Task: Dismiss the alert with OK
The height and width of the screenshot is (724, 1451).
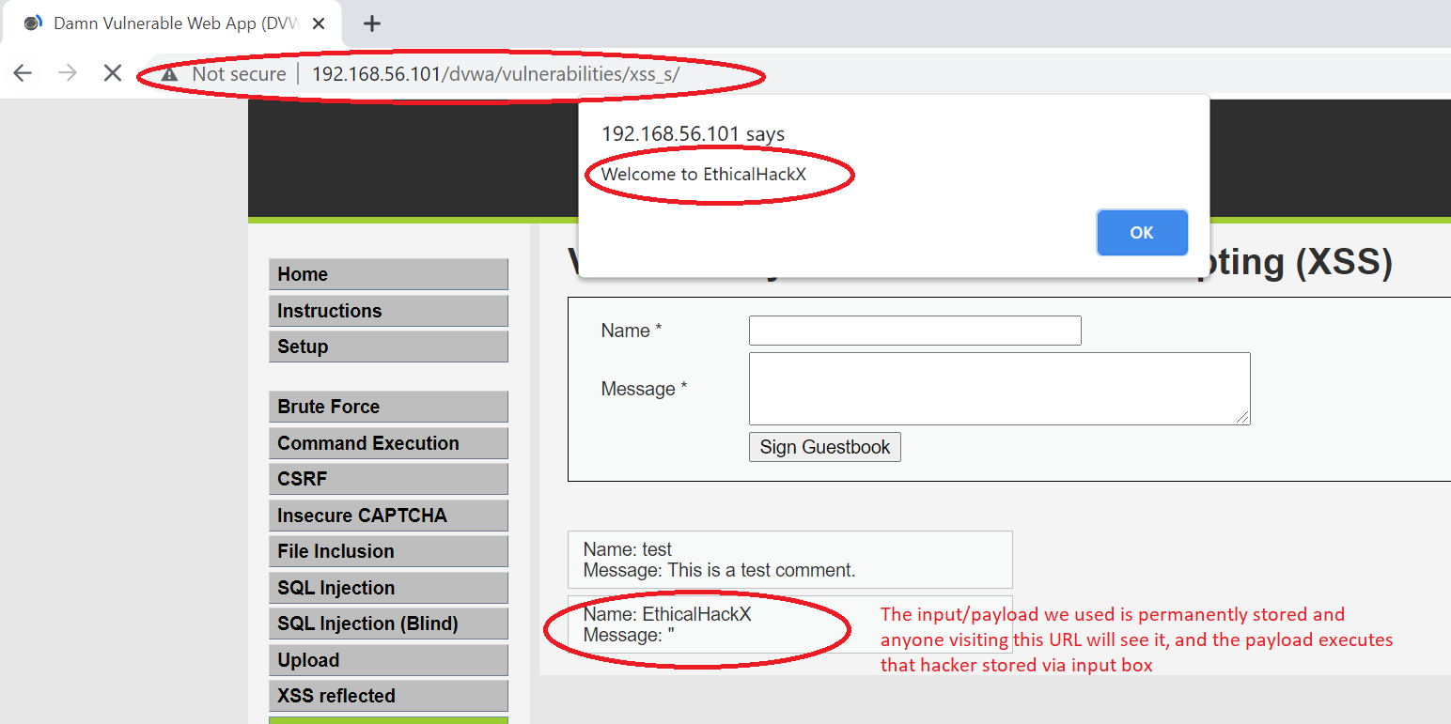Action: click(x=1142, y=233)
